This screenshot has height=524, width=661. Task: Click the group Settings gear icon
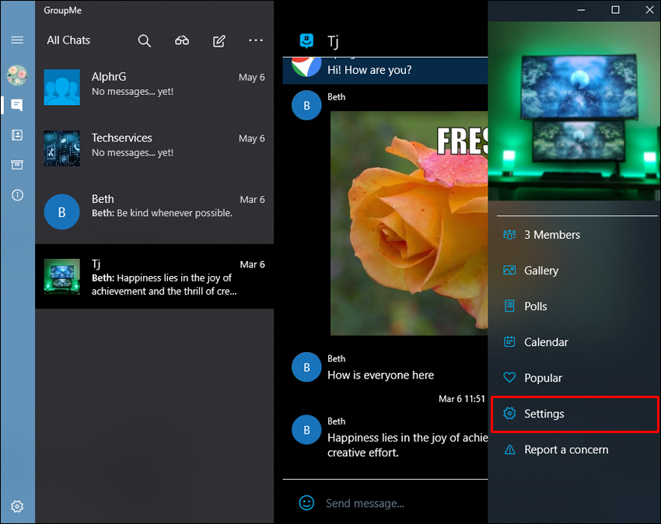coord(509,414)
